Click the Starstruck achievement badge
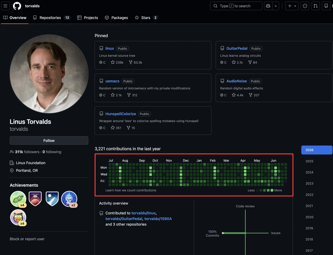 [18, 217]
